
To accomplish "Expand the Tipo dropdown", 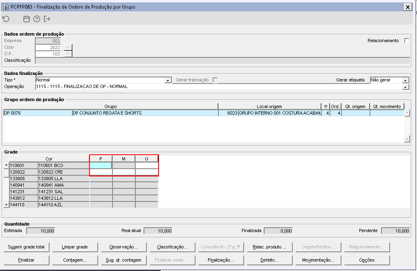I will (168, 80).
